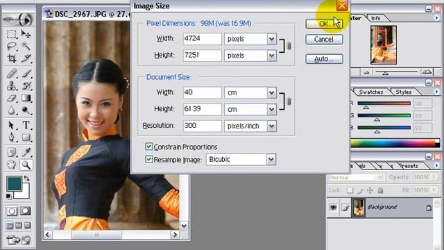The height and width of the screenshot is (250, 444).
Task: Select the Hand tool
Action: click(11, 165)
